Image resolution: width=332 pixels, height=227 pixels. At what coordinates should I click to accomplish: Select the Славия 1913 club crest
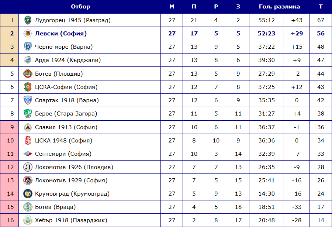(x=28, y=127)
